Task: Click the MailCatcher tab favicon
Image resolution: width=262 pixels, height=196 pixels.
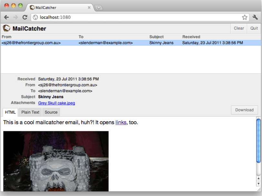Action: (32, 7)
